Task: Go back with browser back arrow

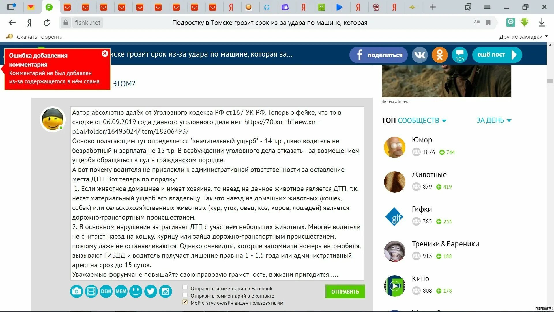Action: coord(12,23)
